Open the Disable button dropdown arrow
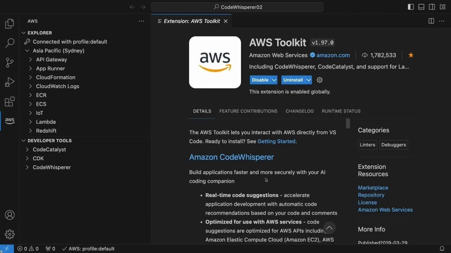Viewport: 451px width, 253px height. point(274,80)
